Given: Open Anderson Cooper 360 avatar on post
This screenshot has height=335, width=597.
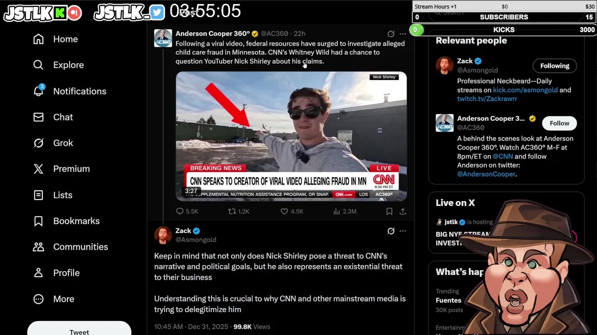Looking at the screenshot, I should [163, 38].
